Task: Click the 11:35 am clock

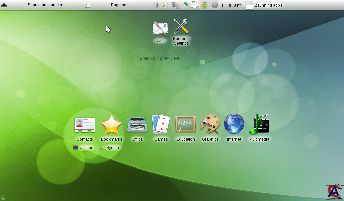Action: point(231,5)
